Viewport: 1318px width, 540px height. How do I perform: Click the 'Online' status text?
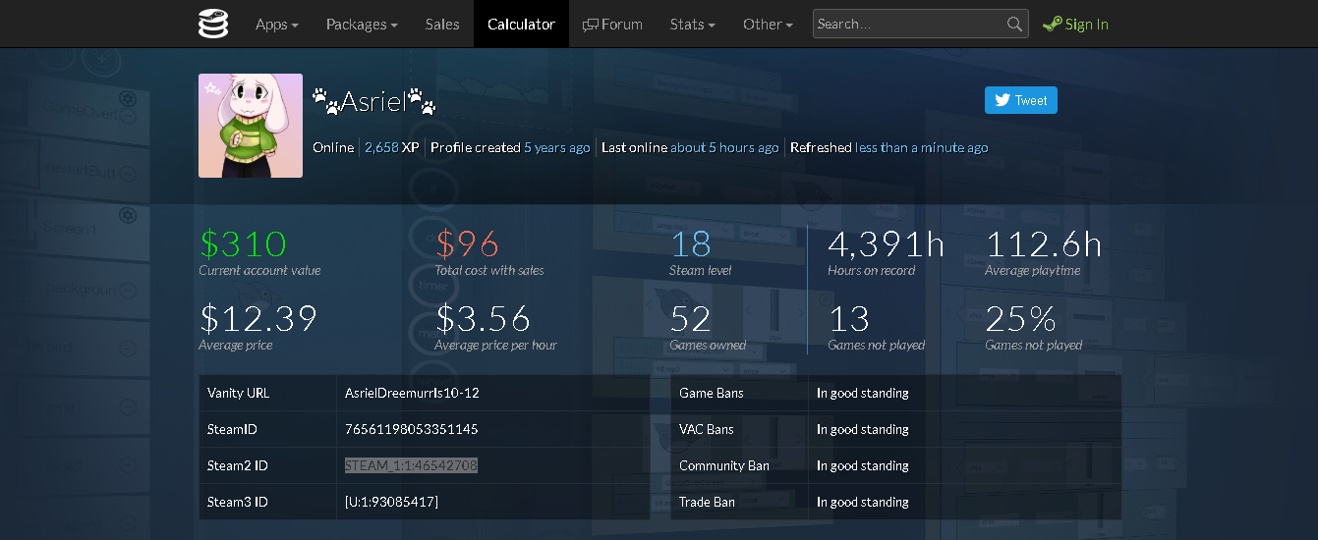coord(333,147)
